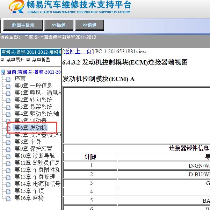Open 第3章 悬架系统 chapter
210x210 pixels.
tap(33, 107)
